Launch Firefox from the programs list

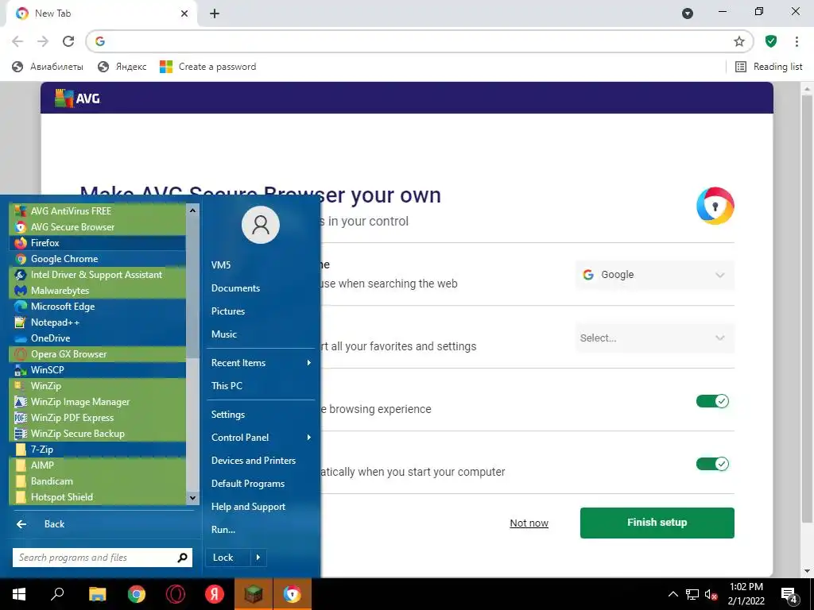[x=98, y=243]
